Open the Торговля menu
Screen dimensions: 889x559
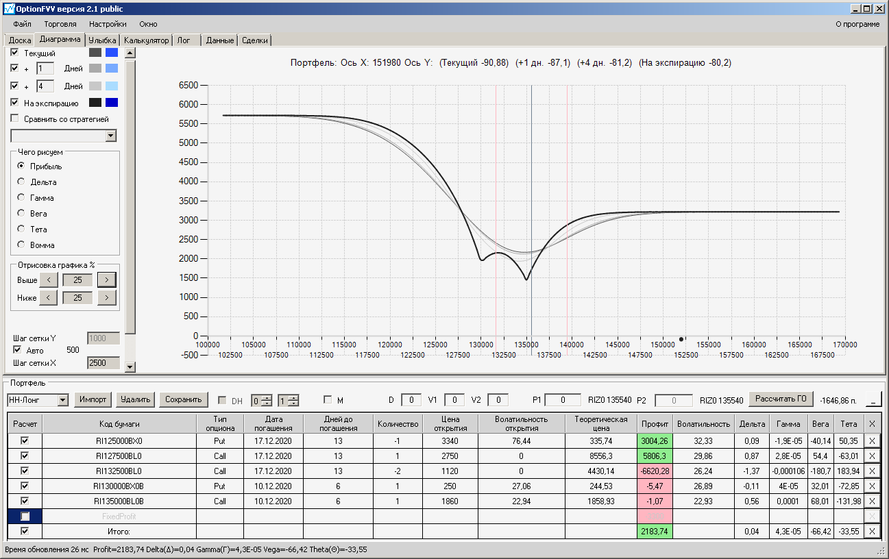[60, 24]
